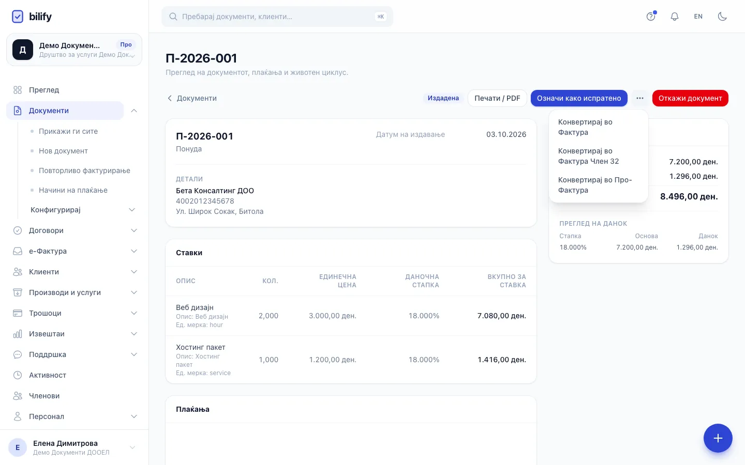Toggle dark mode moon icon

[722, 17]
